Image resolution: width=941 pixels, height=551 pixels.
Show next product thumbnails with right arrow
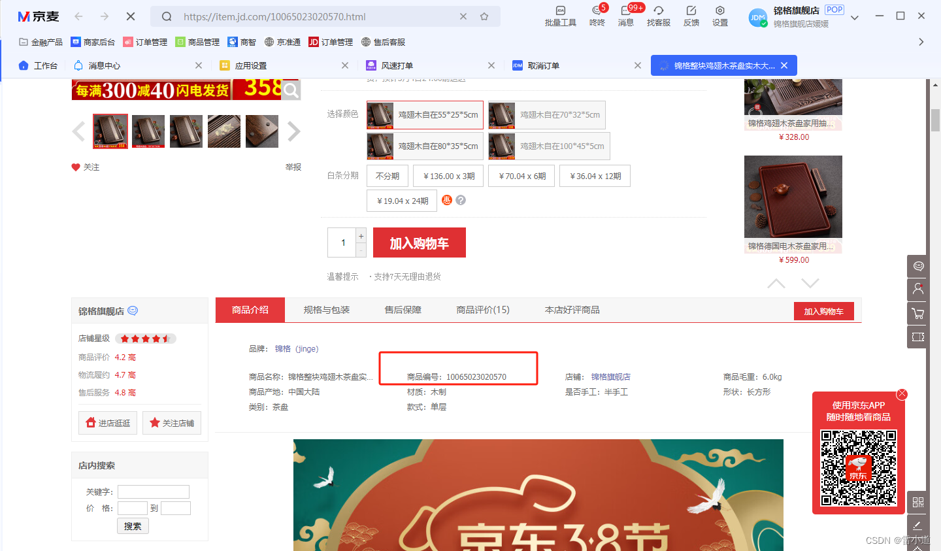(294, 131)
